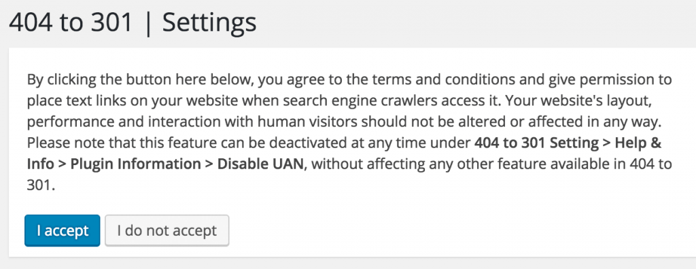Click the 404 to 301 | Settings heading
Image resolution: width=696 pixels, height=269 pixels.
pyautogui.click(x=133, y=22)
